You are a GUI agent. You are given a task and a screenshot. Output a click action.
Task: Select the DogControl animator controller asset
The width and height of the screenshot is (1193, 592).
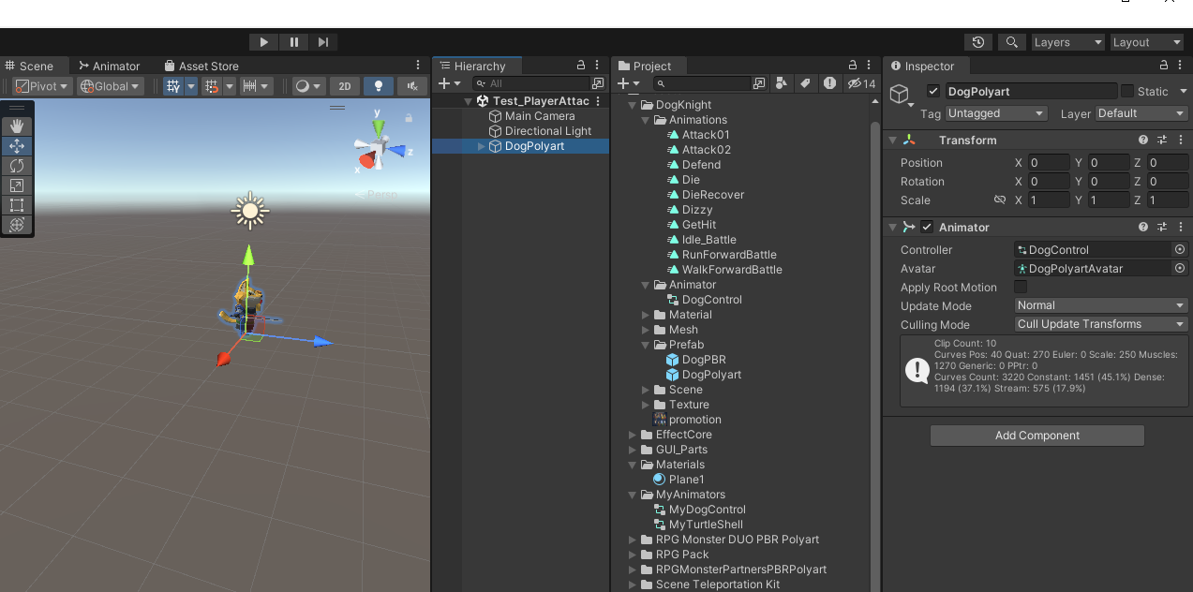pyautogui.click(x=711, y=300)
